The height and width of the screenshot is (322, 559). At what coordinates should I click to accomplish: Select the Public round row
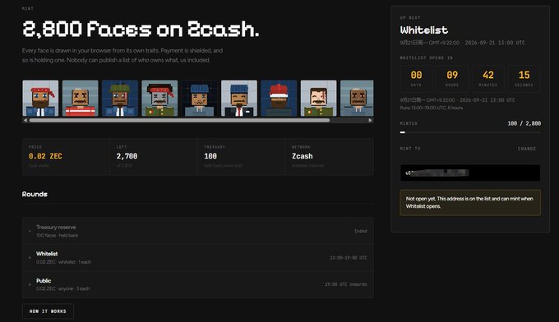[198, 284]
